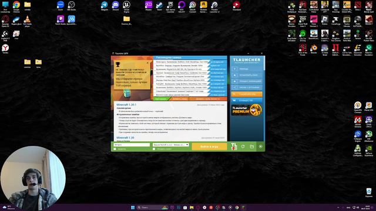Screen dimensions: 376x211
Task: Click the Twitch Studio desktop icon
Action: click(61, 21)
